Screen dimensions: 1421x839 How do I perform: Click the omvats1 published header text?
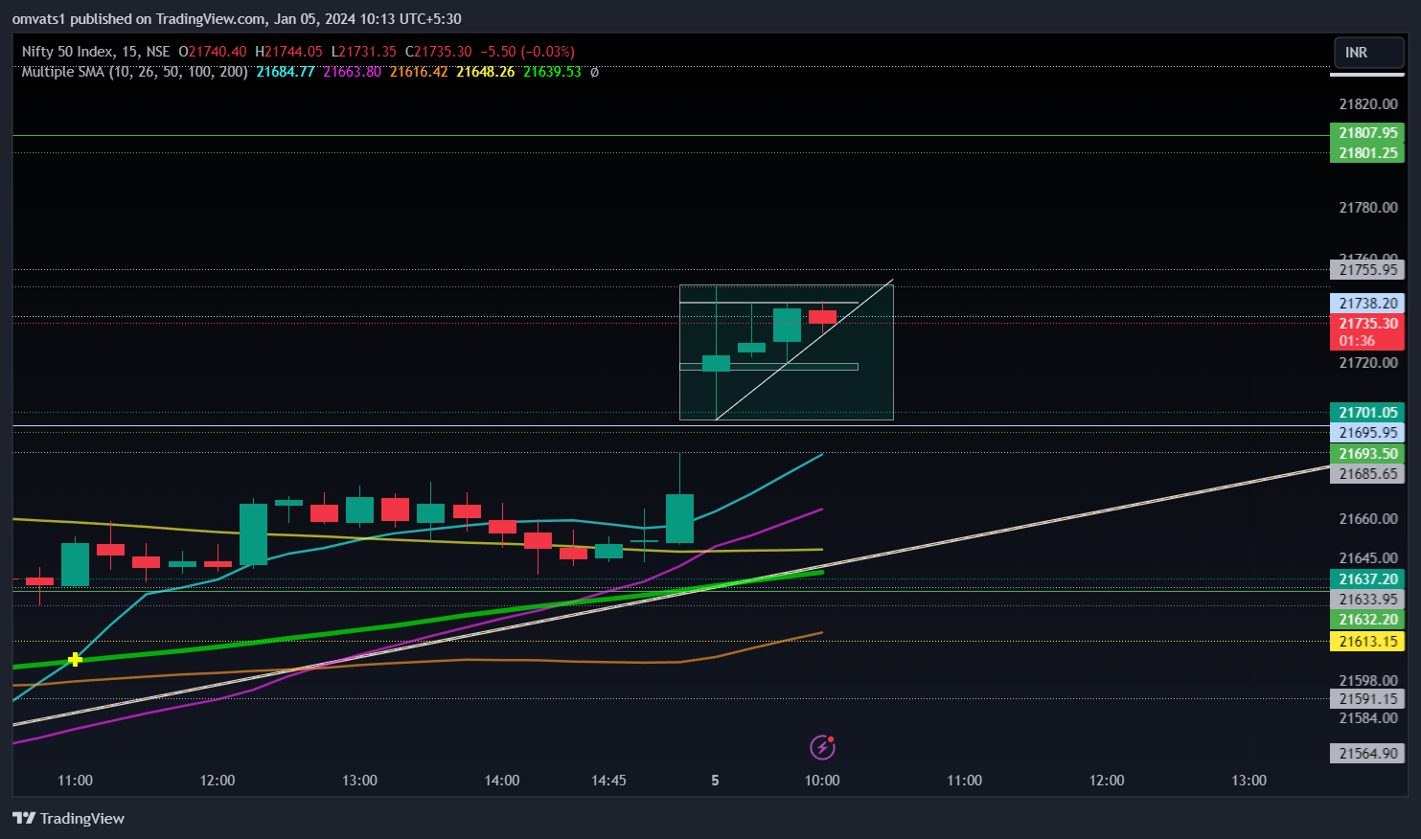[237, 19]
